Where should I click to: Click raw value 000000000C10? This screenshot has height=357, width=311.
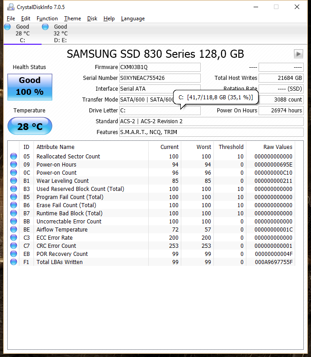coord(273,173)
